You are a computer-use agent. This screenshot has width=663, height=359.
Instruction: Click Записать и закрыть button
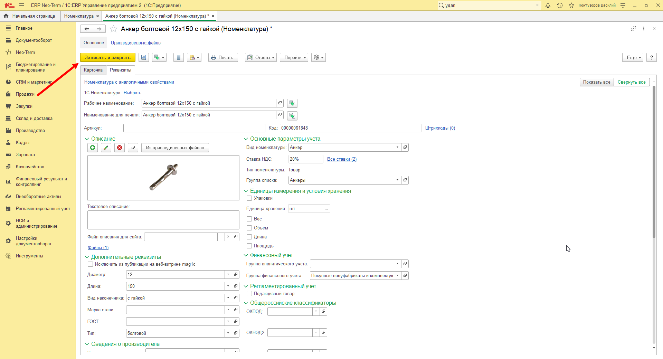(x=108, y=58)
